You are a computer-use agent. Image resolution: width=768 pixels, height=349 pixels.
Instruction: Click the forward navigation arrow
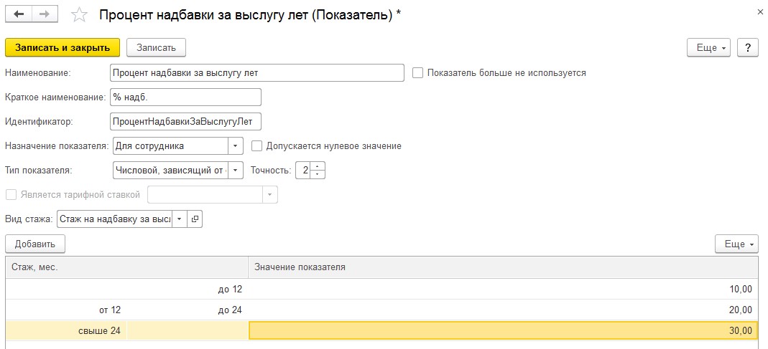click(x=45, y=14)
